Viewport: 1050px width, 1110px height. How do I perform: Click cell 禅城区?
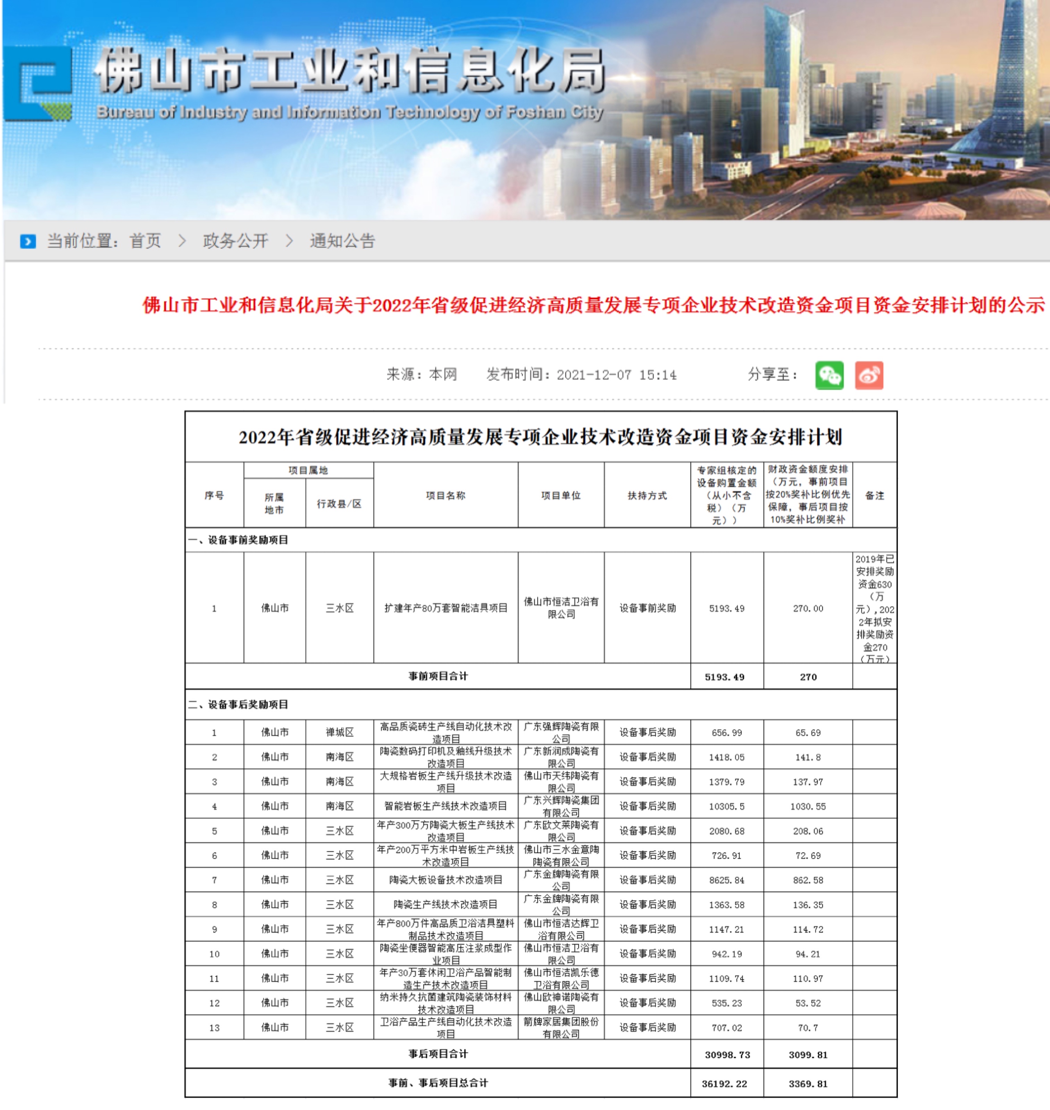pos(339,732)
